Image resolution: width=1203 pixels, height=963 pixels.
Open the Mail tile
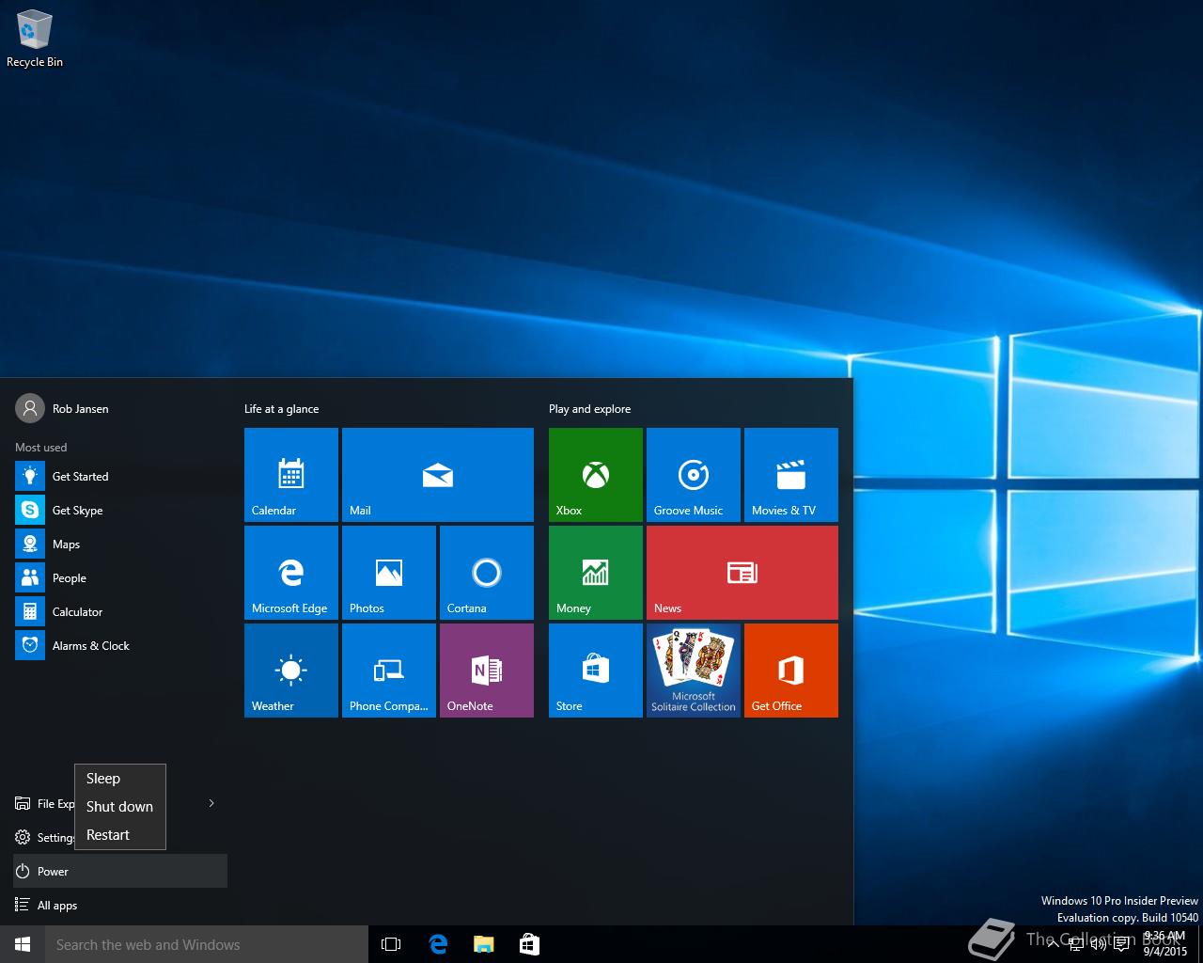pyautogui.click(x=438, y=475)
